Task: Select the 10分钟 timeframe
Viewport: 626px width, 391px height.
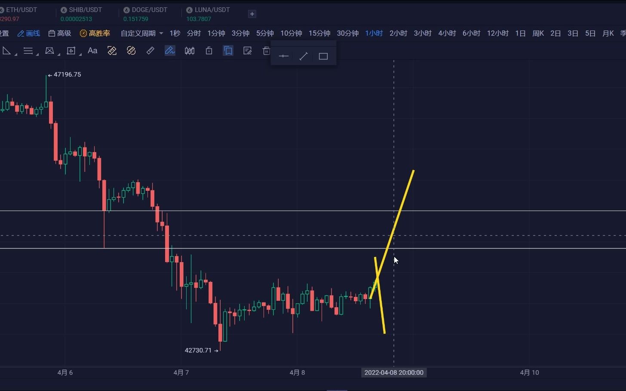Action: 291,33
